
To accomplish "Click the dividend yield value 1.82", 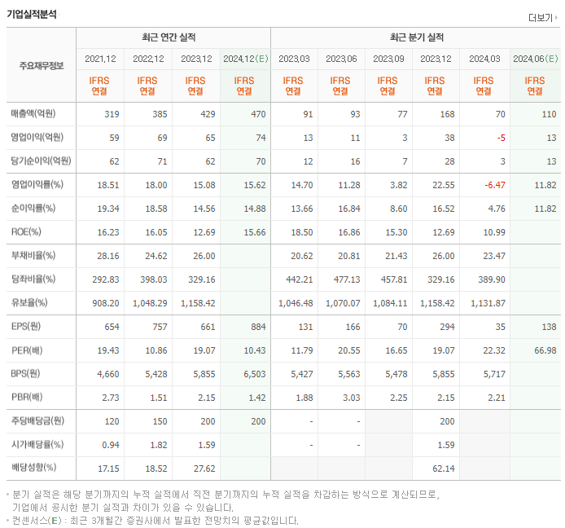I will pos(159,445).
